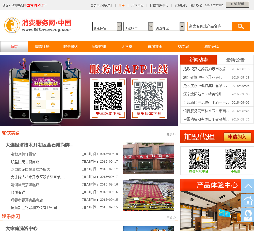Image resolution: width=254 pixels, height=231 pixels.
Task: Click 更多>> next to 餐饮美食
Action: tap(171, 134)
